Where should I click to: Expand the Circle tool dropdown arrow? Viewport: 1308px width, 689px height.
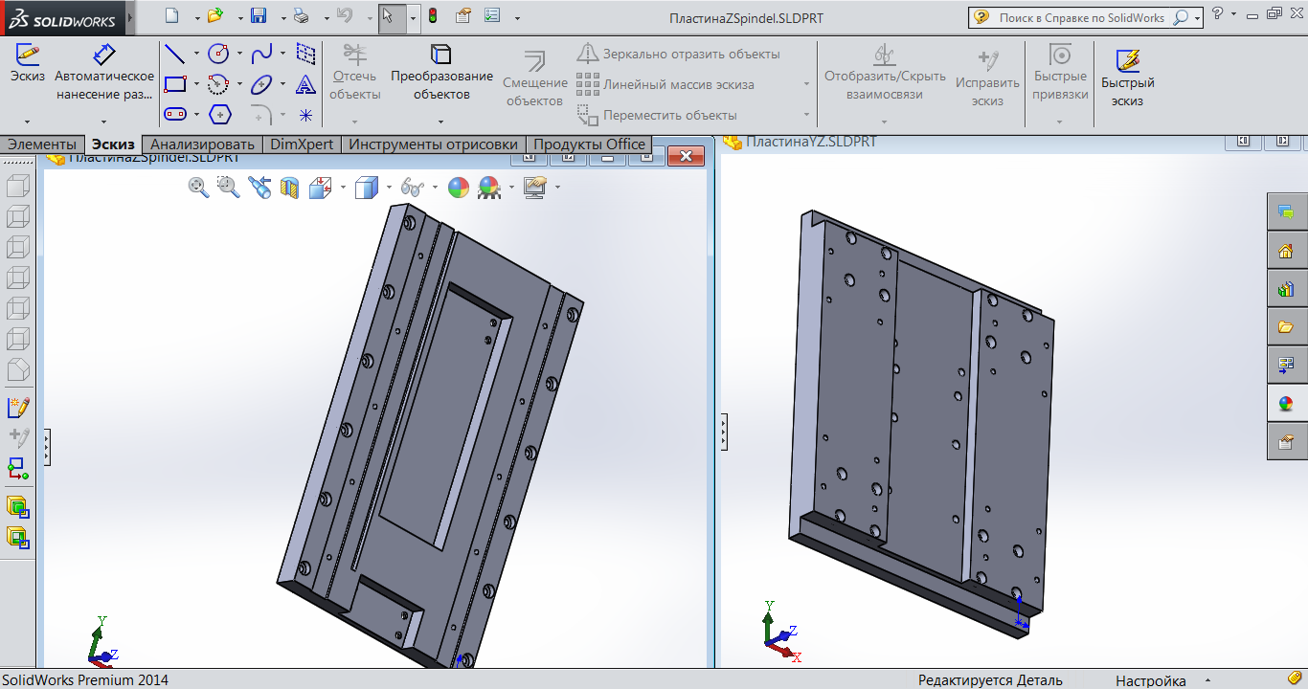[239, 54]
